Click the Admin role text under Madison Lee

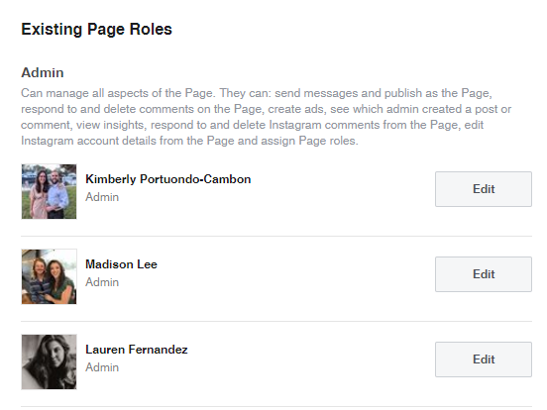(102, 282)
